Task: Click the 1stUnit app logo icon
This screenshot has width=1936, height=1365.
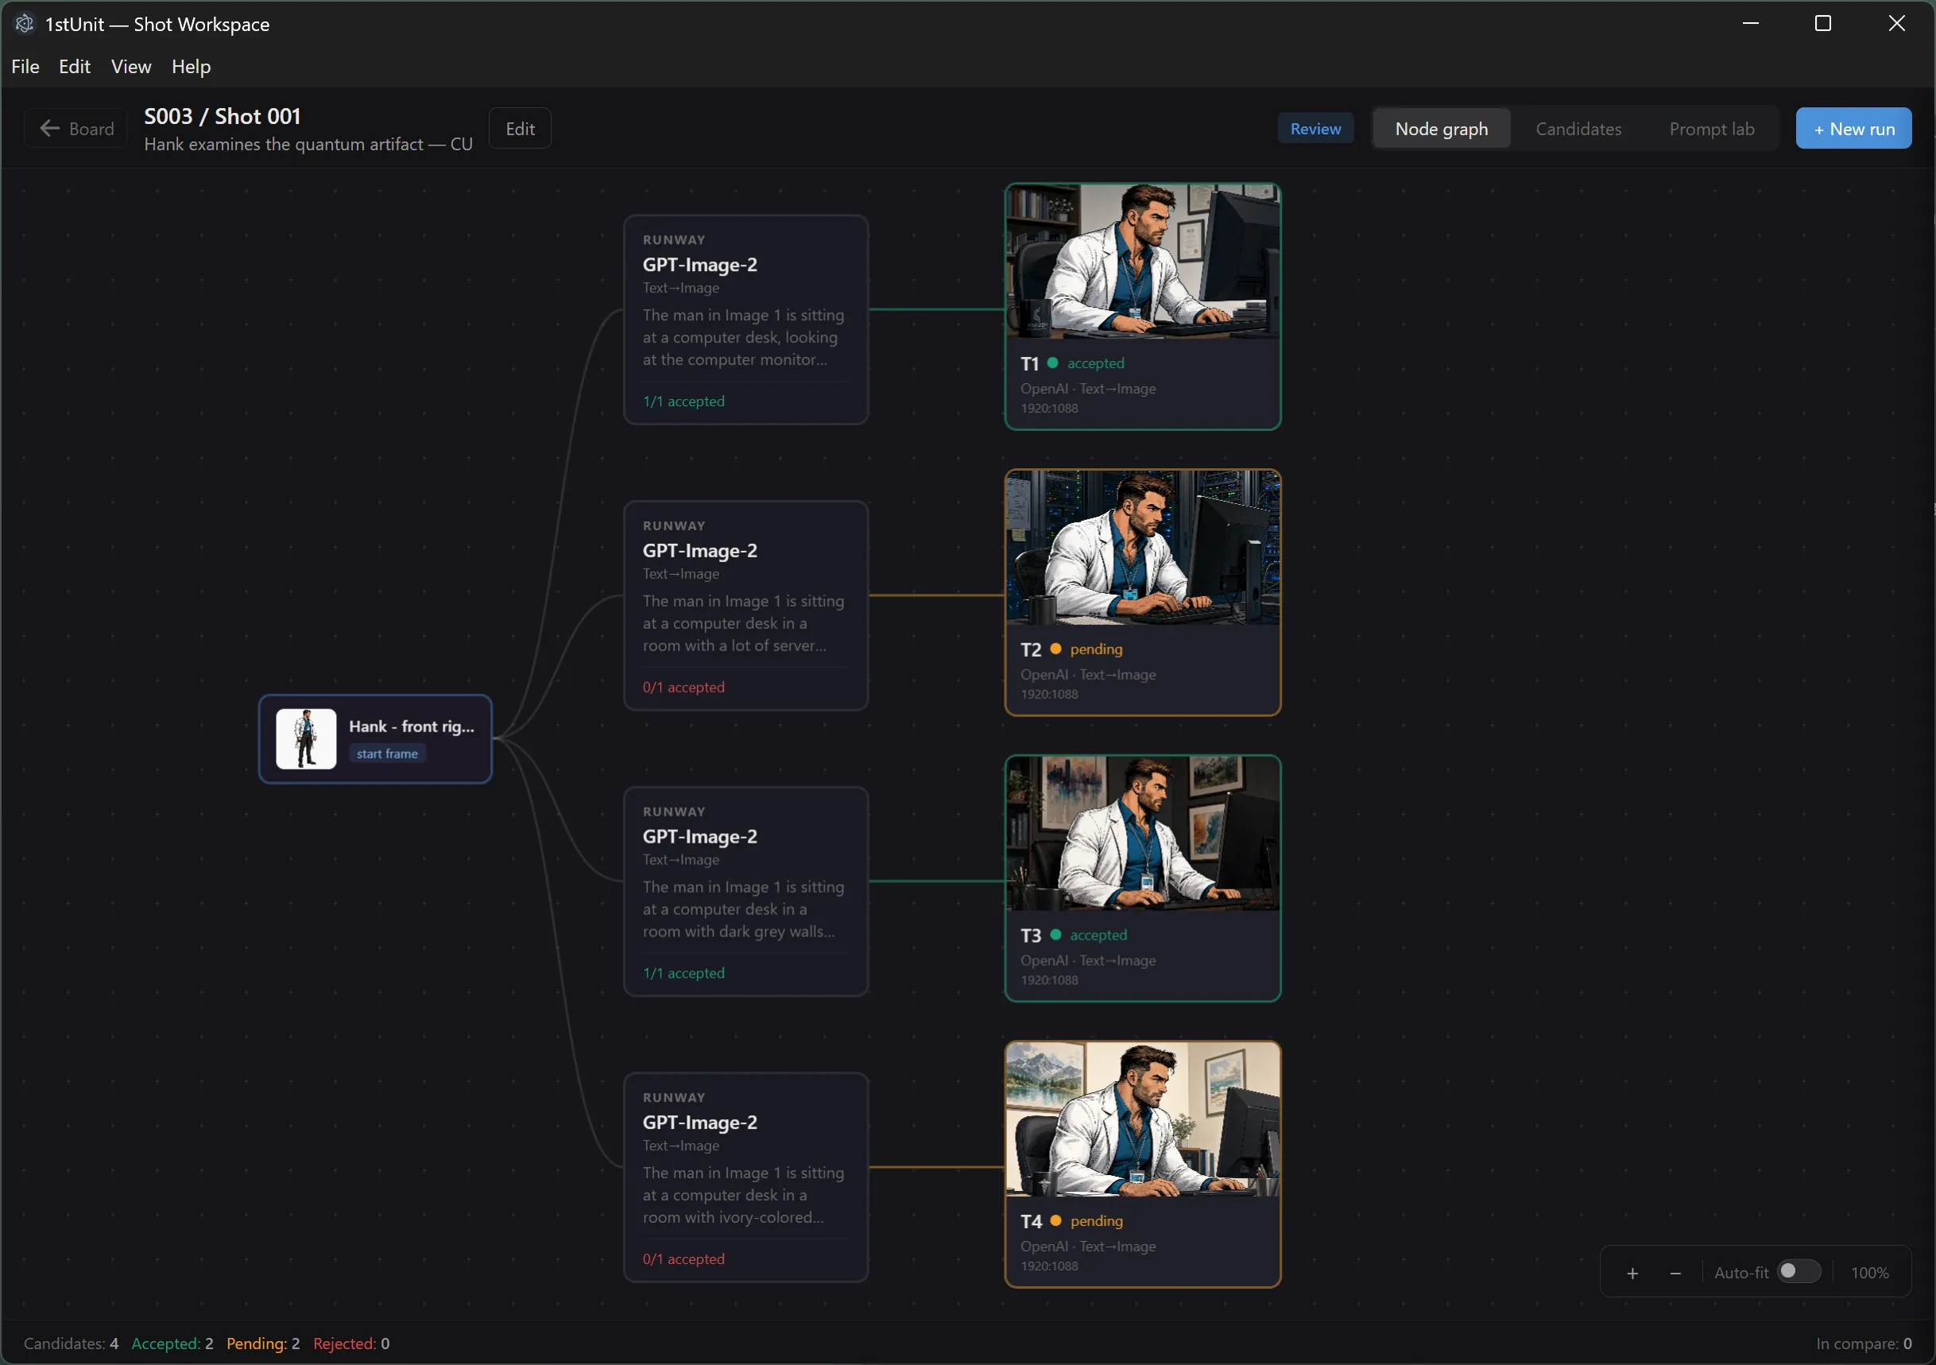Action: pyautogui.click(x=25, y=24)
